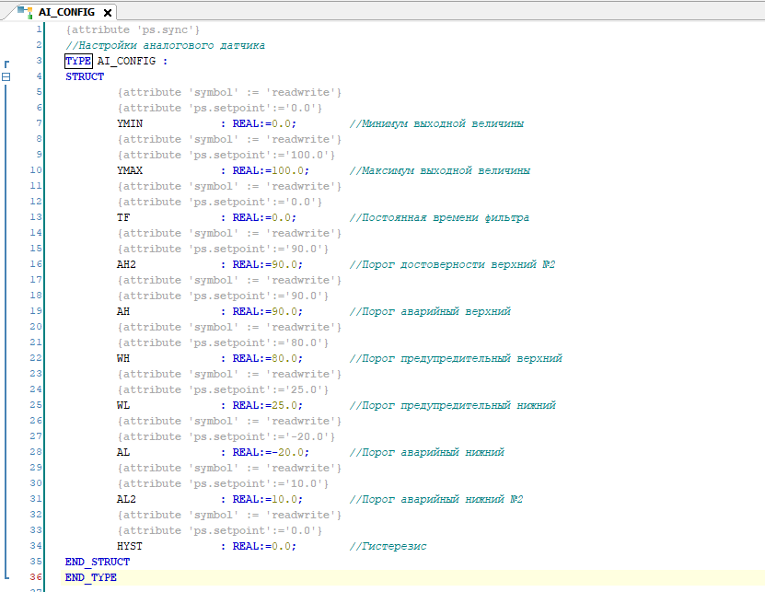Image resolution: width=765 pixels, height=592 pixels.
Task: Click the {attribute 'ps.sync'} pragma
Action: click(x=133, y=29)
